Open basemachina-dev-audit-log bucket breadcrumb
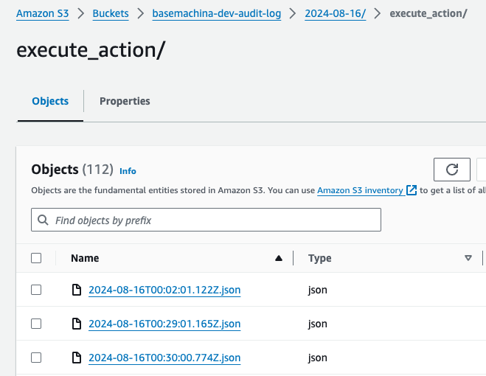 pyautogui.click(x=217, y=13)
